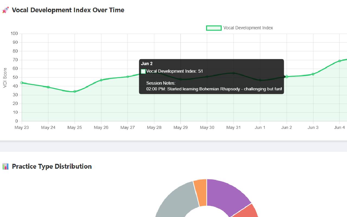347x217 pixels.
Task: Click the Vocal Development Index legend label
Action: click(x=248, y=28)
